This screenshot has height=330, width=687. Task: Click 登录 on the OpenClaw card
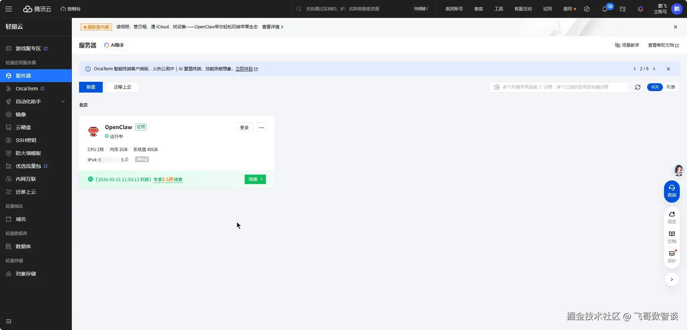tap(244, 127)
